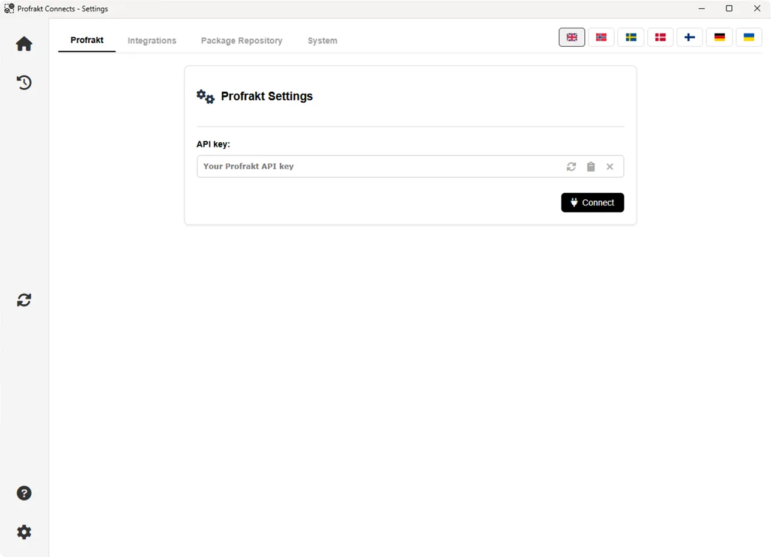Switch language to English (UK flag)

click(572, 37)
